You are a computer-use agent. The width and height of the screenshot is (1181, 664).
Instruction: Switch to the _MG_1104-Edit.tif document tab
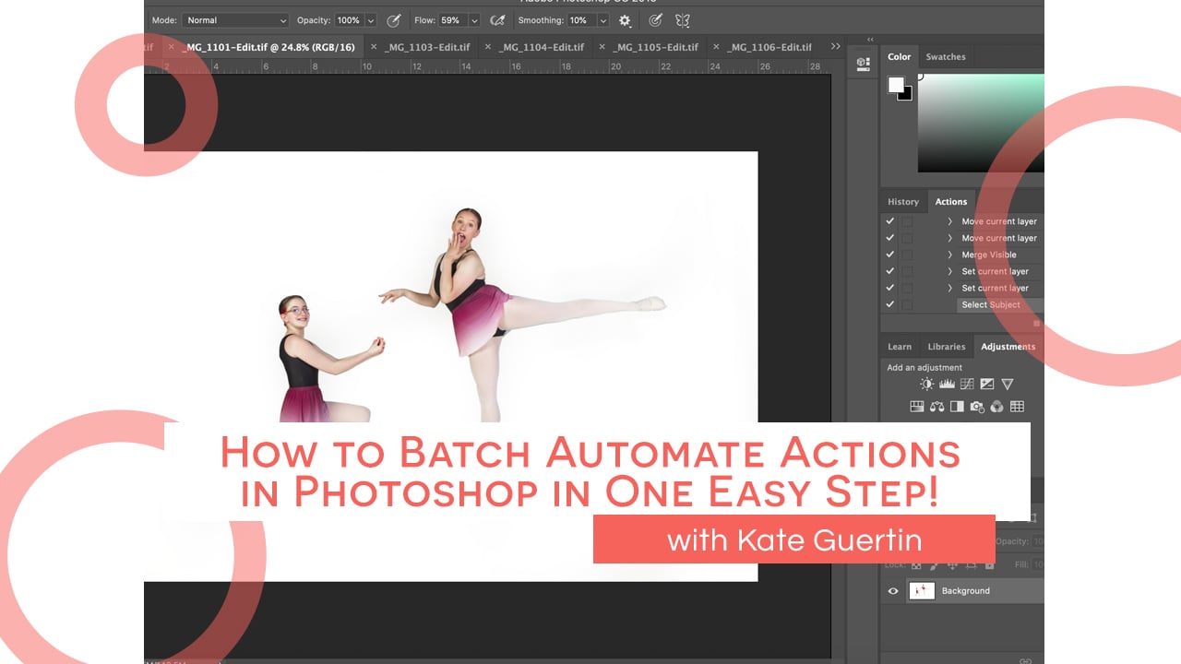click(542, 47)
